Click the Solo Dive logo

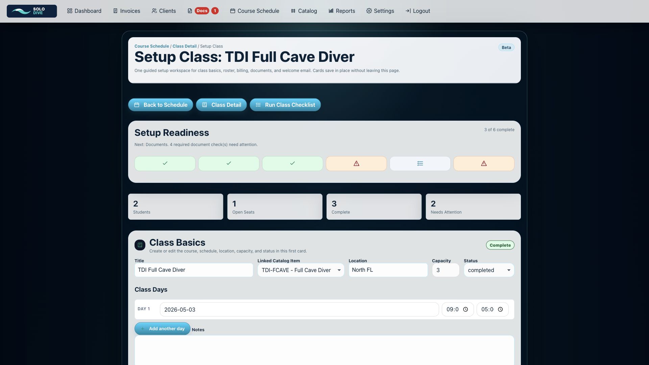pos(32,11)
